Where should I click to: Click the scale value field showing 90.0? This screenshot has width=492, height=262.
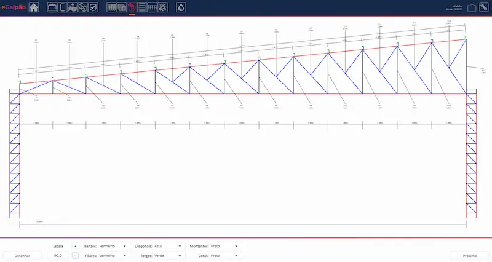pyautogui.click(x=58, y=255)
